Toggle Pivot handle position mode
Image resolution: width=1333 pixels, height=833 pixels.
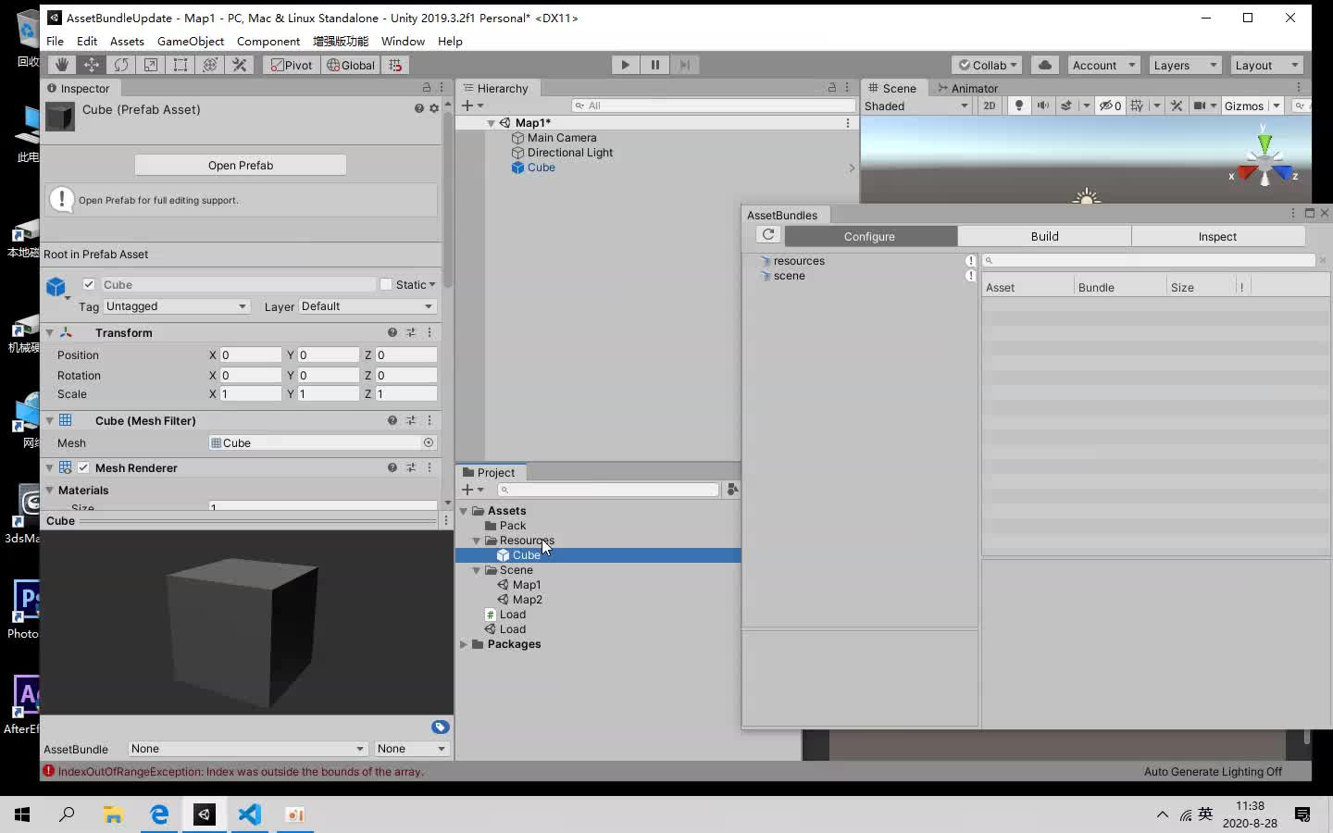pos(291,65)
